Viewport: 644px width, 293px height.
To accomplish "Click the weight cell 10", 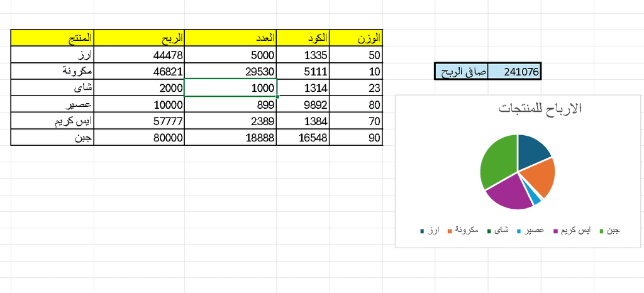I will point(356,71).
